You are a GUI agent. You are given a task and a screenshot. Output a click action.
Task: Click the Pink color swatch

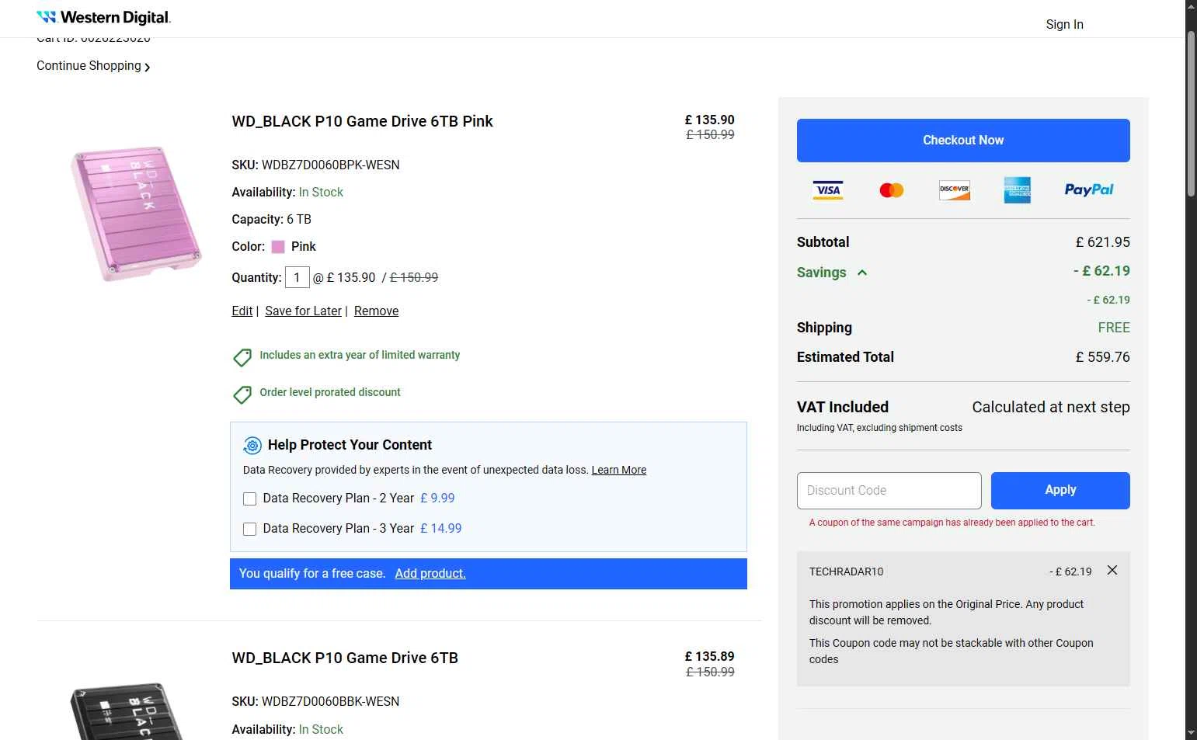pyautogui.click(x=278, y=247)
